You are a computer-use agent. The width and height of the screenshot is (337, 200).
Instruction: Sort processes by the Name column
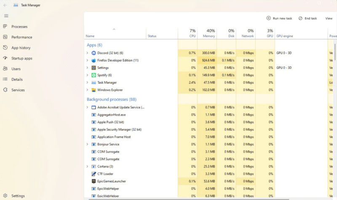115,33
